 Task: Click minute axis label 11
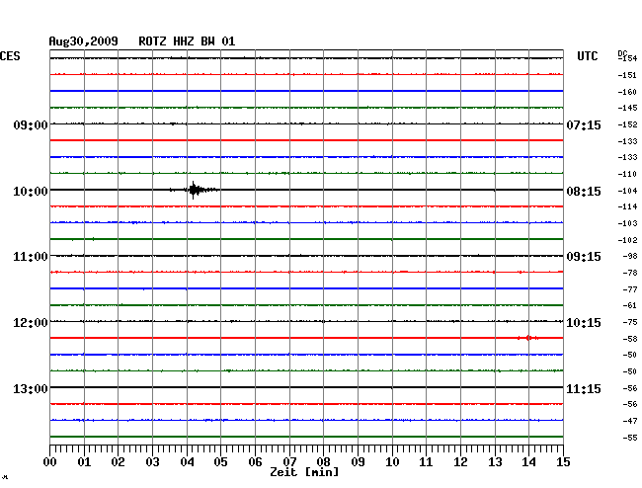tap(426, 462)
